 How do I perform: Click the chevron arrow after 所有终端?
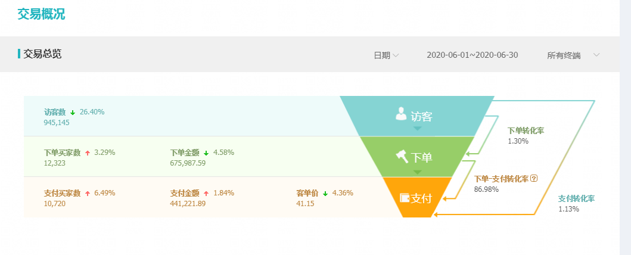pyautogui.click(x=596, y=55)
